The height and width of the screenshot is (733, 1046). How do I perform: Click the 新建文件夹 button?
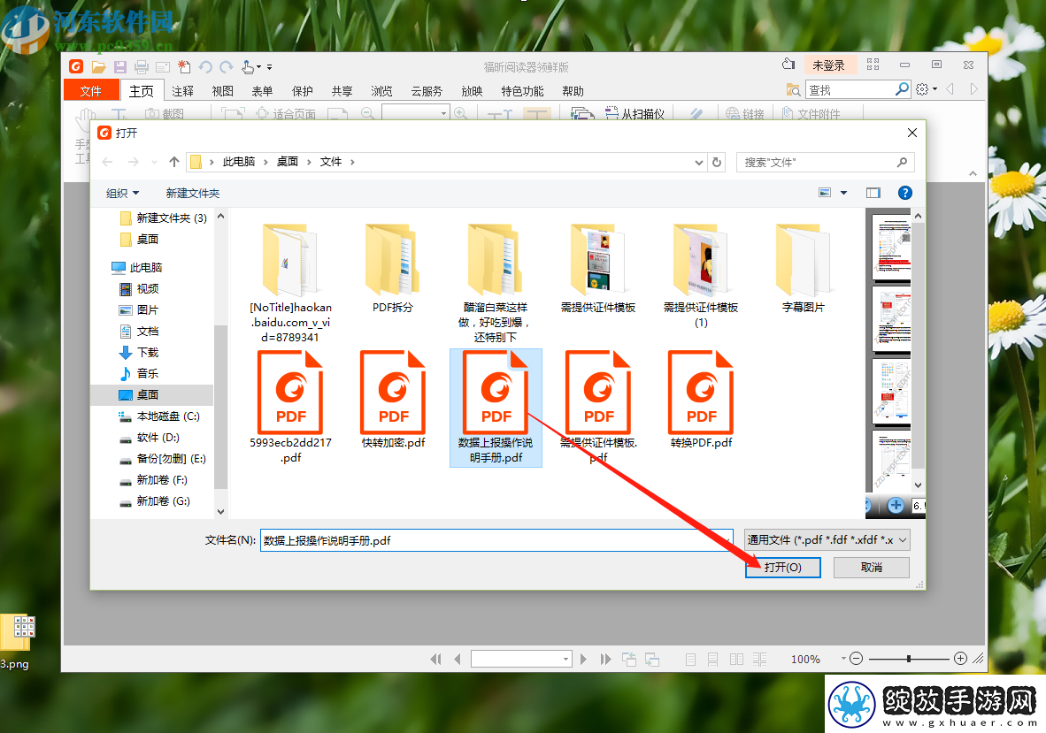[x=193, y=194]
